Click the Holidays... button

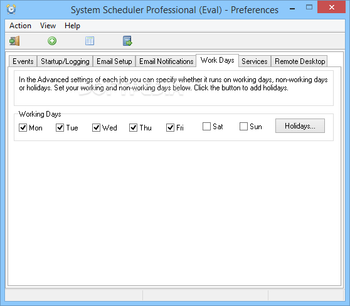click(300, 126)
